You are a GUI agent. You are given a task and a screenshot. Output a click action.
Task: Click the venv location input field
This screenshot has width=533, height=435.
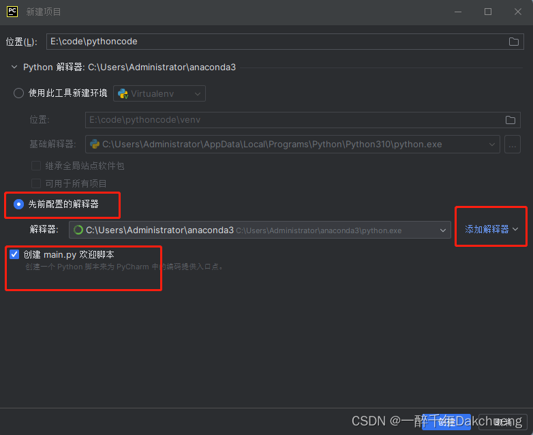[303, 120]
